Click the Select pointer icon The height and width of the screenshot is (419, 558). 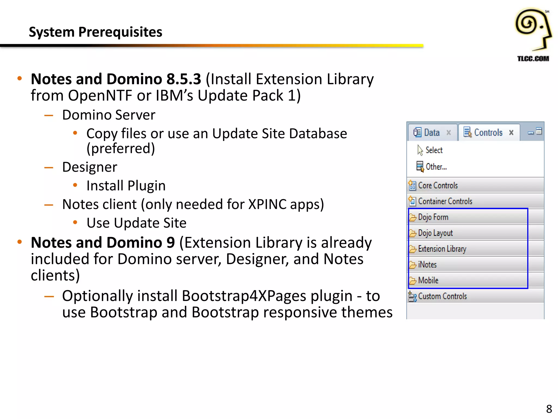[420, 150]
